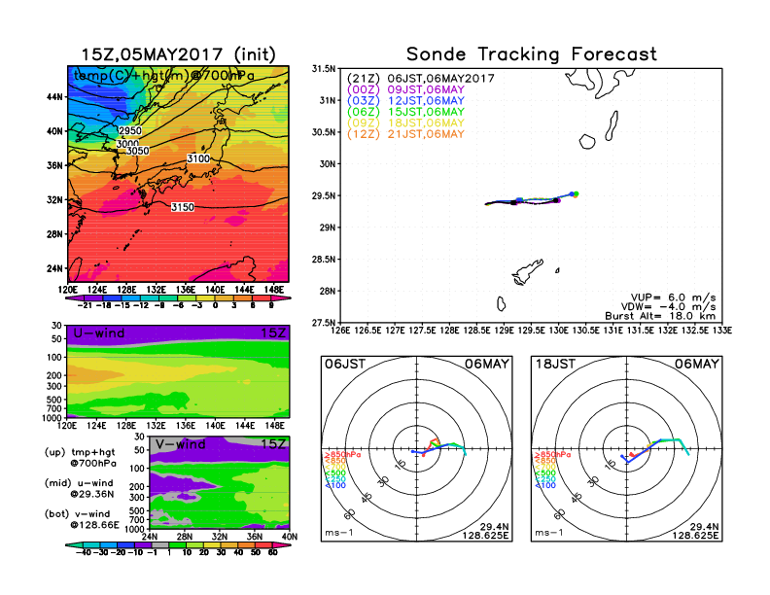Click the "27.5N" latitude tick on tracking map
This screenshot has width=770, height=595.
[x=323, y=323]
